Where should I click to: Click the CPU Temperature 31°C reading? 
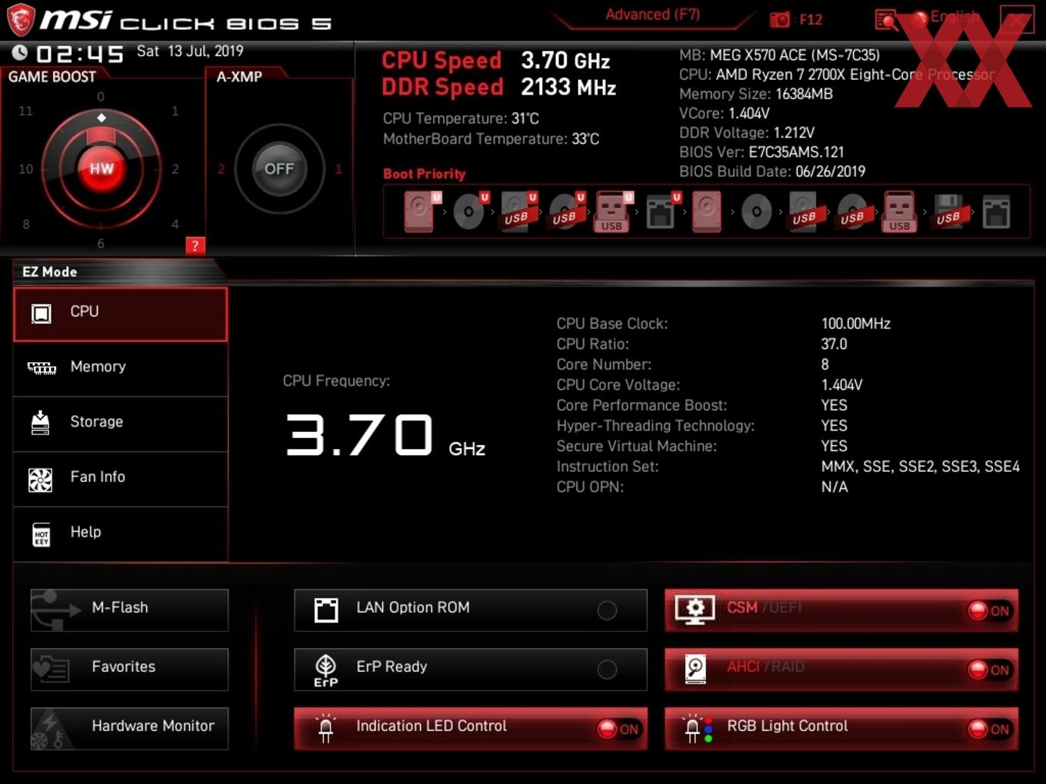[461, 118]
